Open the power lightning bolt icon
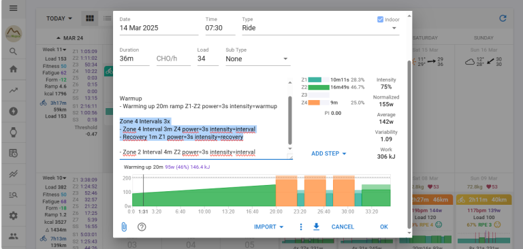This screenshot has height=249, width=523. (14, 112)
